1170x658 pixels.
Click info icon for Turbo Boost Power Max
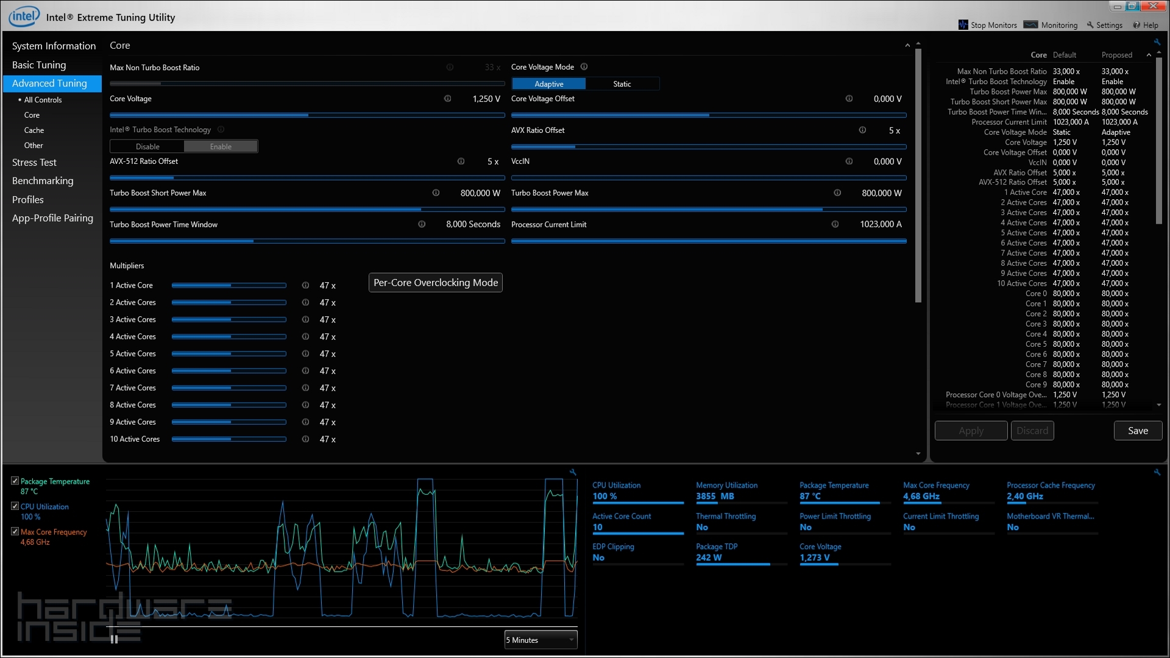(x=837, y=193)
